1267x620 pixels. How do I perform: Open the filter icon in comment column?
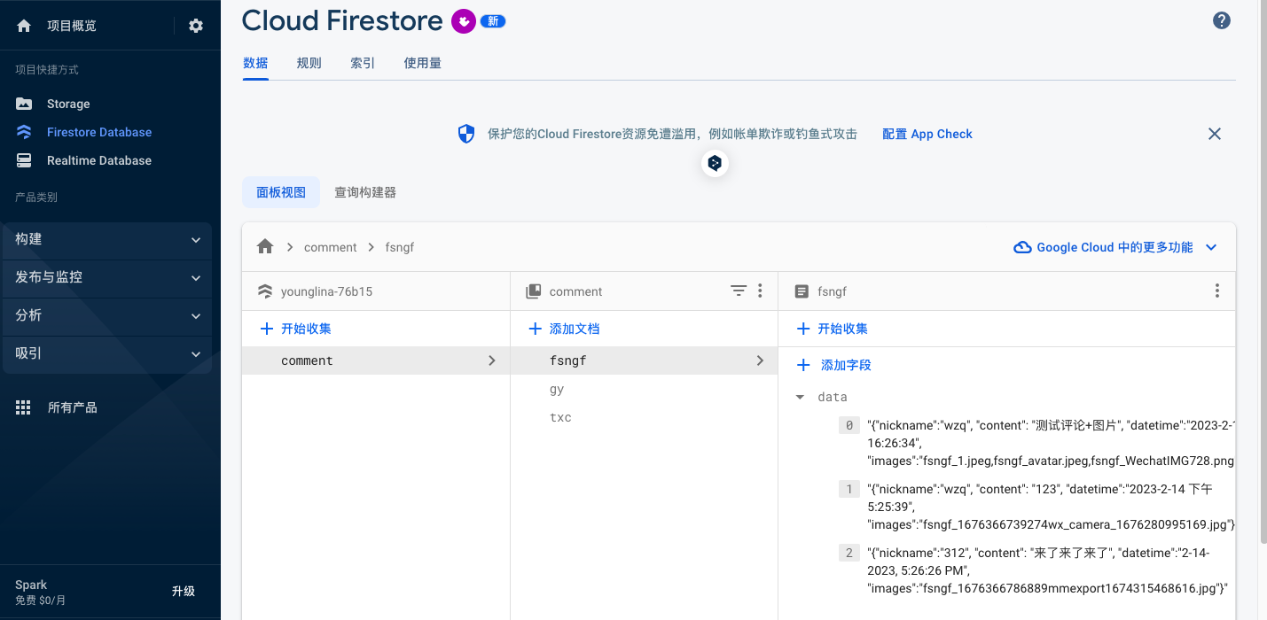click(x=739, y=291)
